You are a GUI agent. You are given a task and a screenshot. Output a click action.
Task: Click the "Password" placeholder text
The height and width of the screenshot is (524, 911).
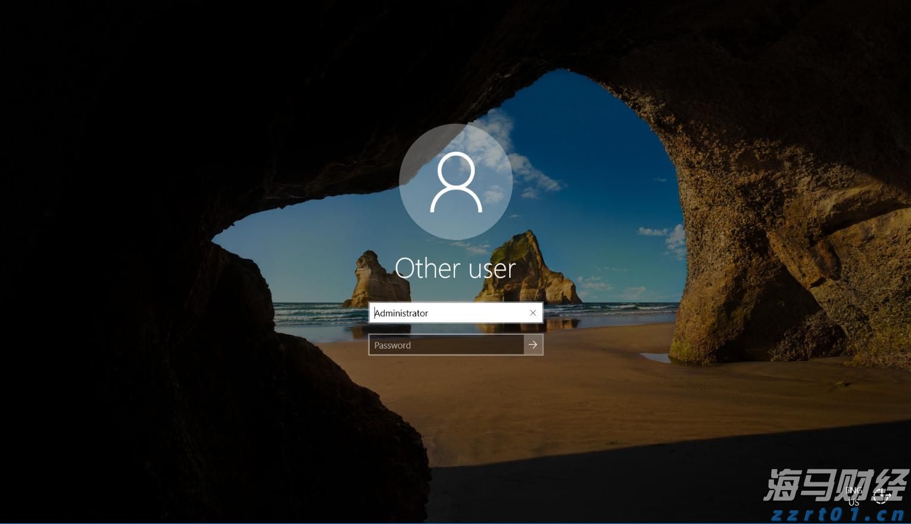[392, 345]
